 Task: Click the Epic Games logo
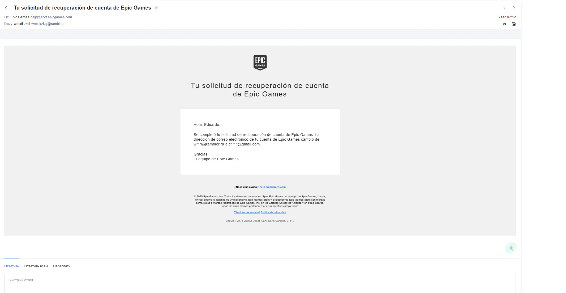pyautogui.click(x=260, y=63)
